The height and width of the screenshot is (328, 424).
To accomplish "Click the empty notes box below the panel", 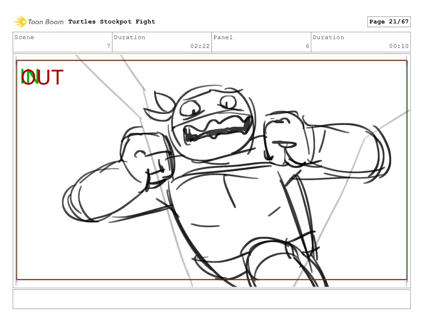I will click(211, 299).
